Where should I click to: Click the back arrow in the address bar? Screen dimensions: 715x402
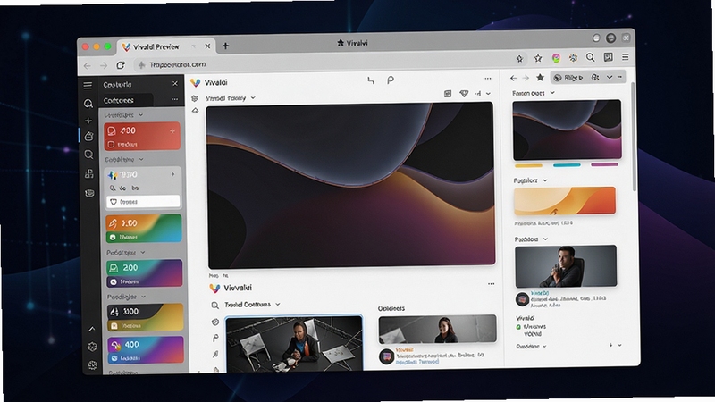87,65
